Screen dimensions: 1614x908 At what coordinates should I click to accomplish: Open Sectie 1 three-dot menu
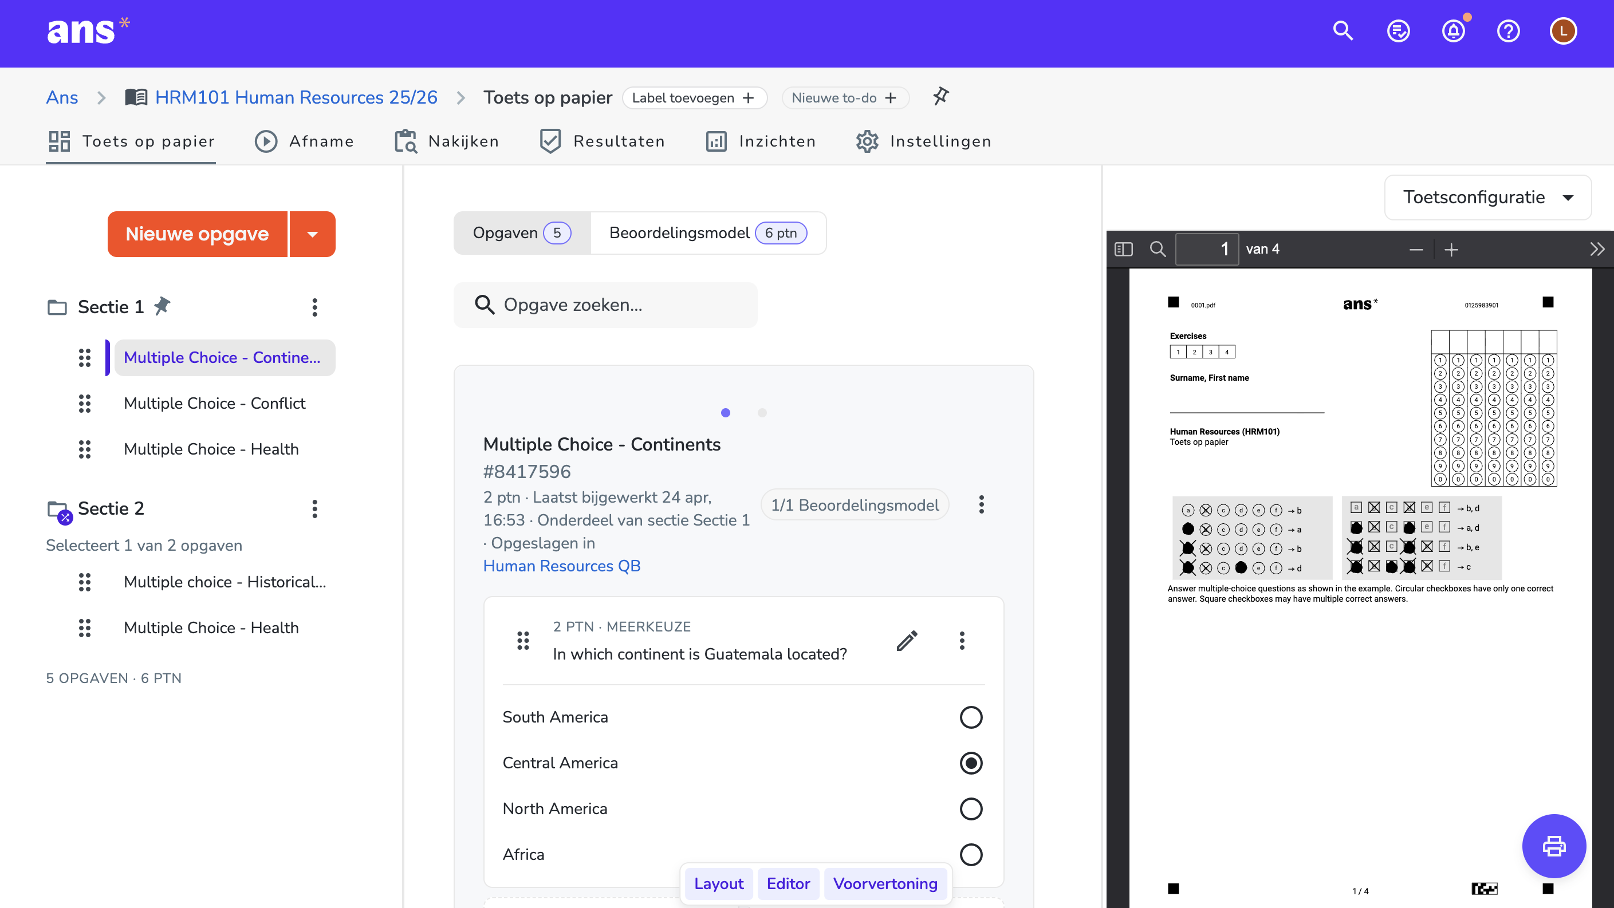(x=314, y=307)
